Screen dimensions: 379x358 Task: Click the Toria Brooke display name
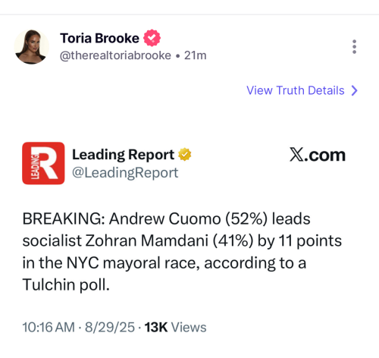(99, 38)
